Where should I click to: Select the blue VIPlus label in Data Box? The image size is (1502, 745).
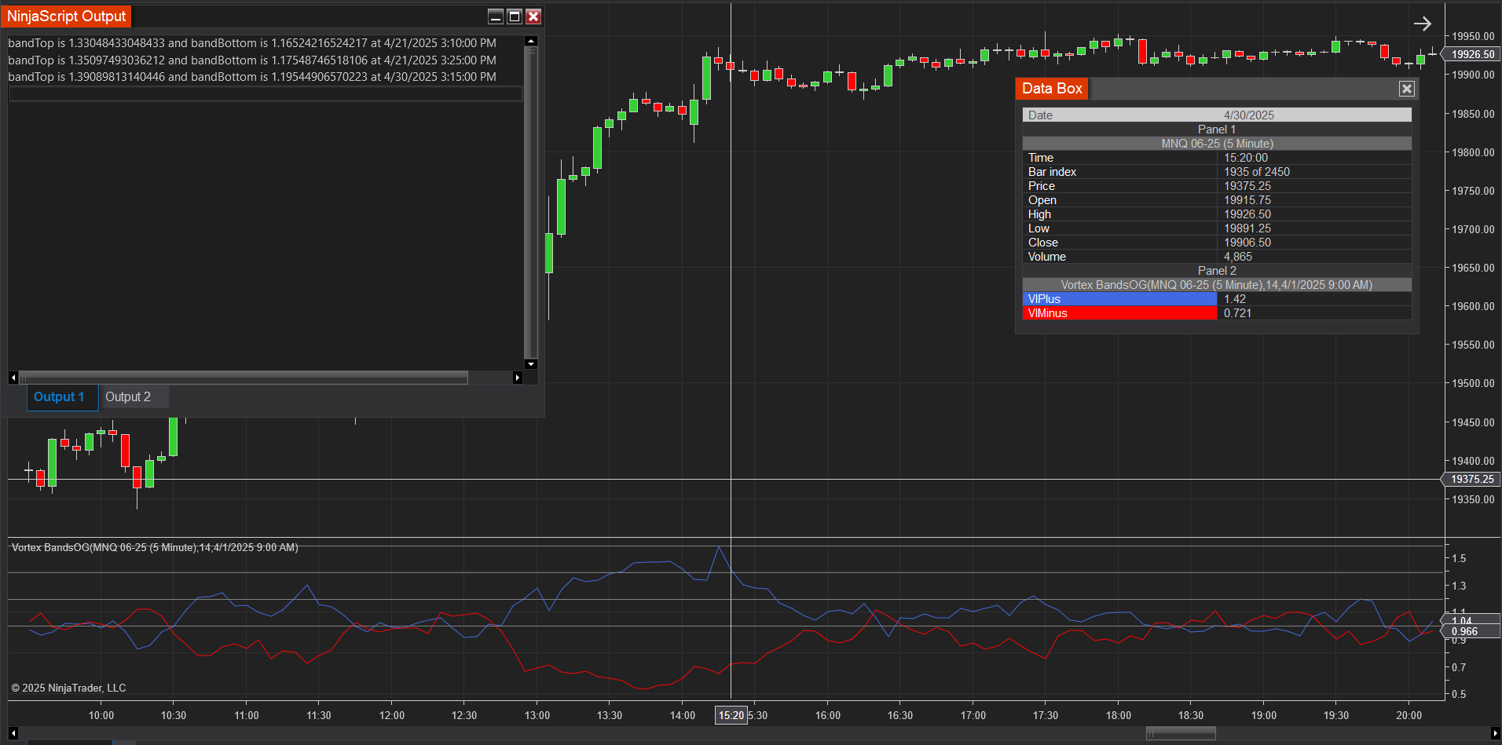[x=1119, y=299]
